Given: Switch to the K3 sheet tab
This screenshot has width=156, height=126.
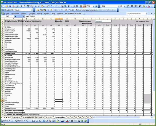Looking at the screenshot, I should click(x=76, y=117).
